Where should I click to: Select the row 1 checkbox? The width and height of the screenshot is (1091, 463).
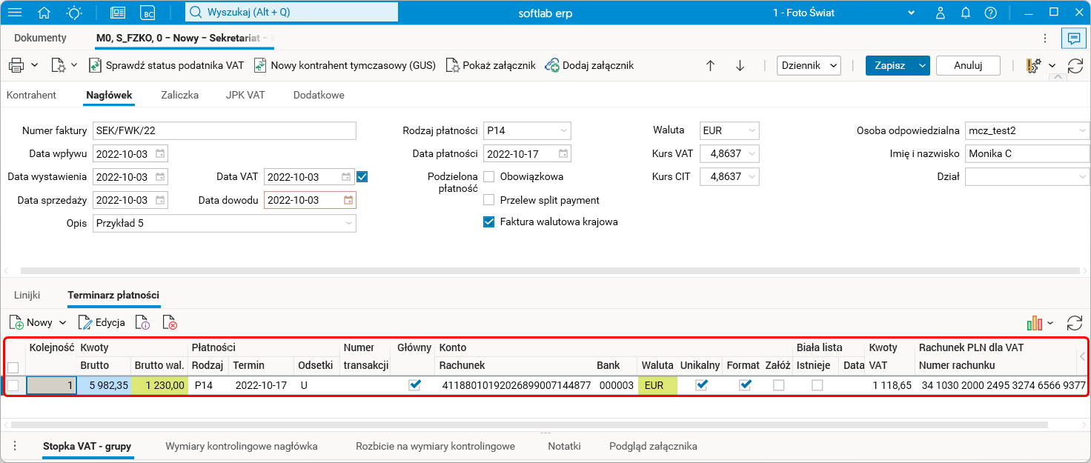pyautogui.click(x=13, y=385)
